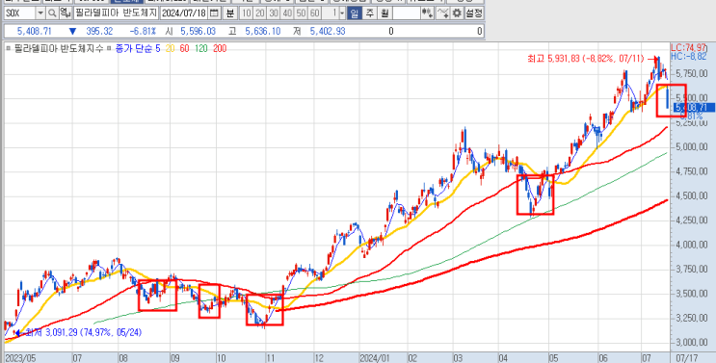Screen dimensions: 716x363
Task: Click the 07/17 date axis label
Action: 686,357
